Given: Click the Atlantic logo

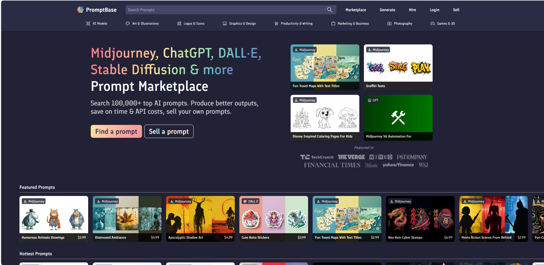Looking at the screenshot, I should [x=371, y=165].
